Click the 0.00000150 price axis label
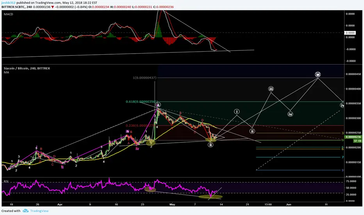Screen dimensions: 364x215 point(353,162)
